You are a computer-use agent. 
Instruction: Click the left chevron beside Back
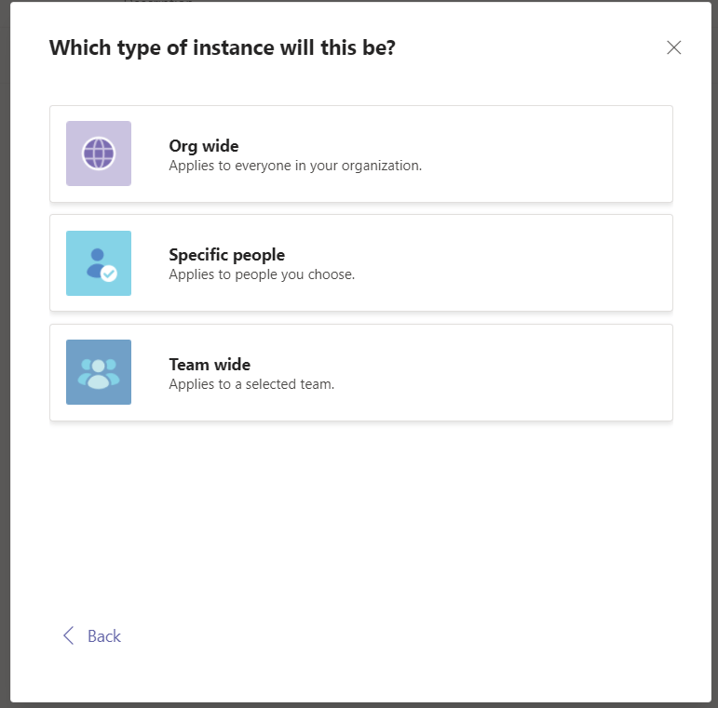tap(68, 635)
